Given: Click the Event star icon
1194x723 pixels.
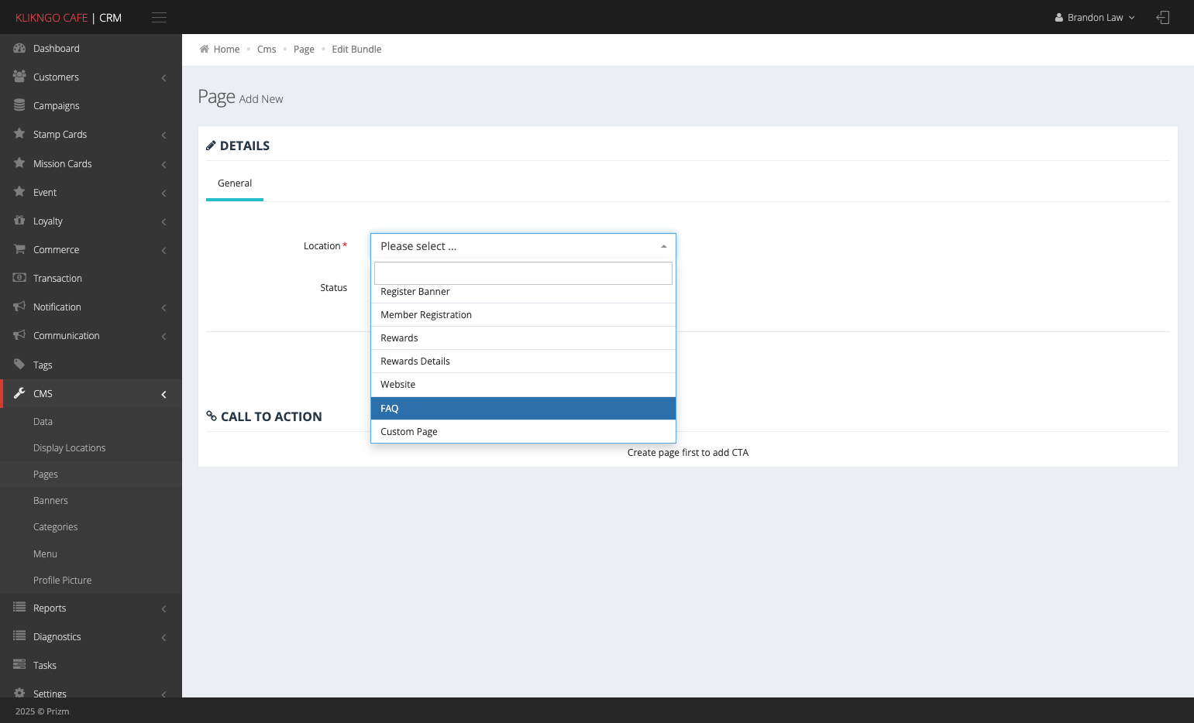Looking at the screenshot, I should click(x=19, y=192).
